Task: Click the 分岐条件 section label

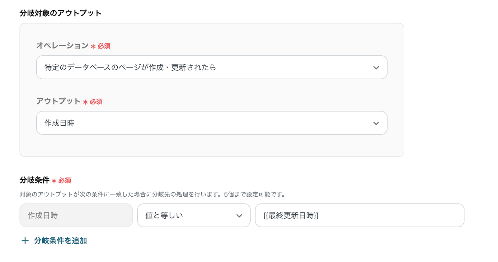Action: [x=35, y=180]
